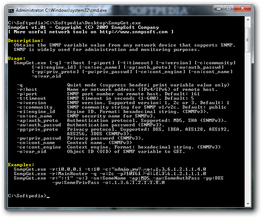262x218 pixels.
Task: Click the '-cn:cont_name' option in list
Action: coord(36,143)
